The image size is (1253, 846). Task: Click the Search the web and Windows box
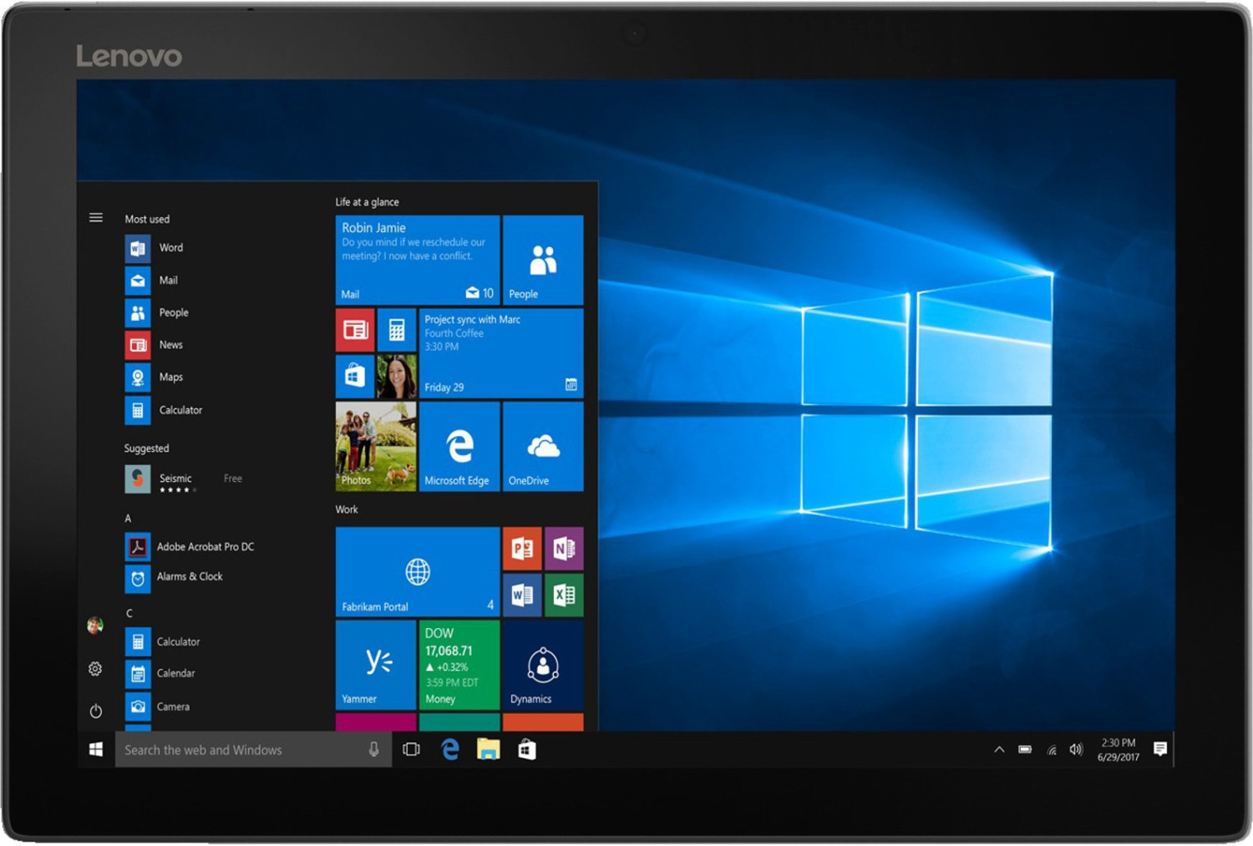pos(242,750)
